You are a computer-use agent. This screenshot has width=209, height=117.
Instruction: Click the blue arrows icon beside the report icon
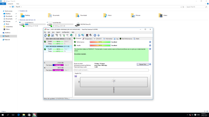79,35
